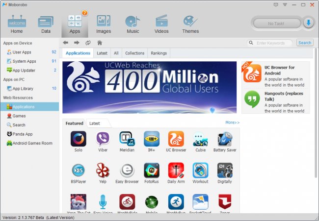Viewport: 319px width, 221px height.
Task: Click the Viber app icon
Action: 103,139
